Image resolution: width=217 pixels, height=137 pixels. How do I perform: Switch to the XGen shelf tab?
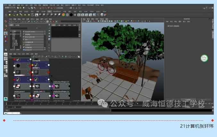tap(104, 11)
